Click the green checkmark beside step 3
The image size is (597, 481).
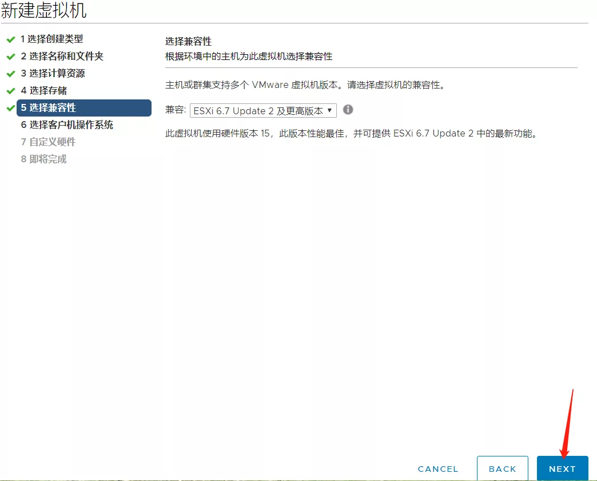point(10,74)
